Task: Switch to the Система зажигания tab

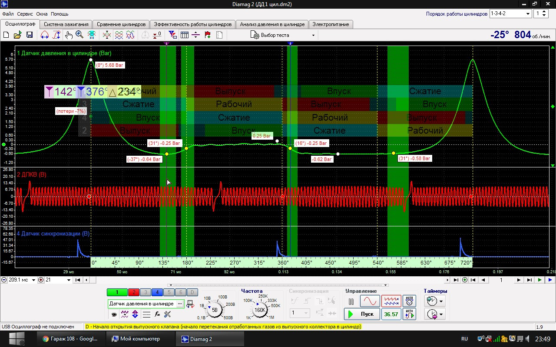Action: point(66,24)
